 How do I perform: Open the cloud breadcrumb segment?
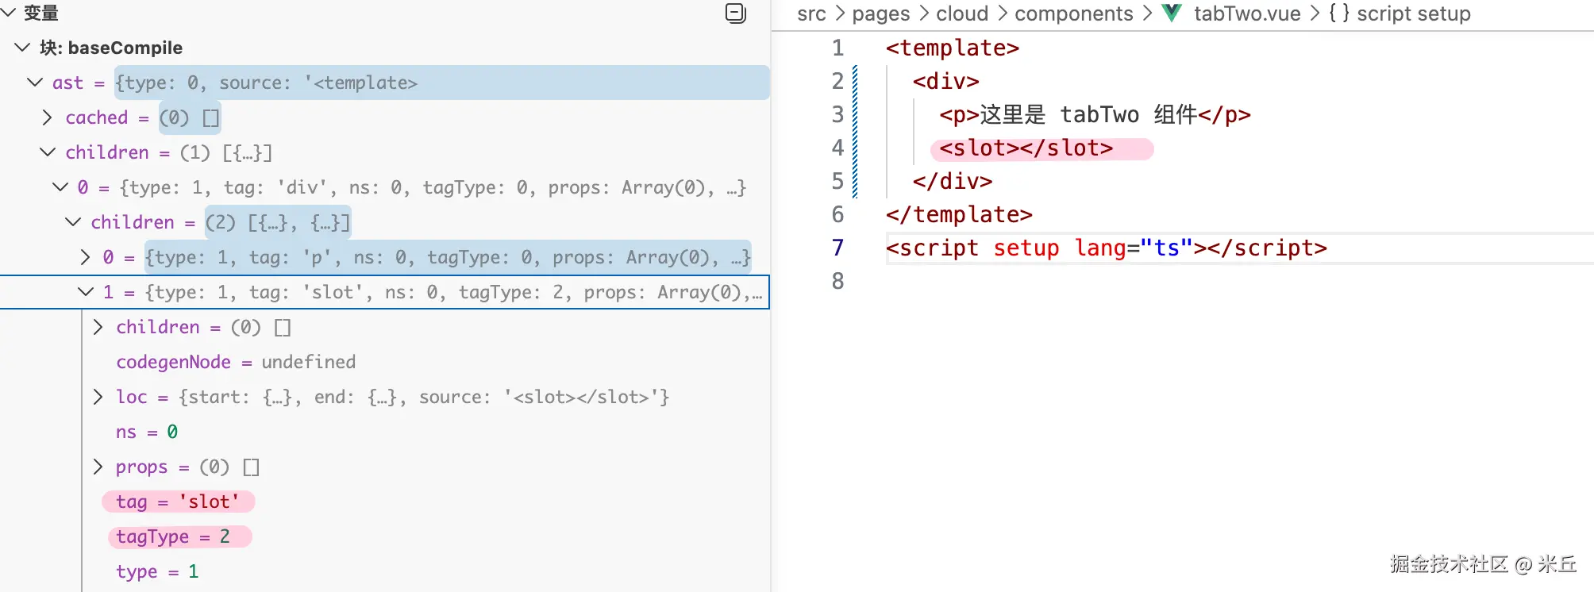pyautogui.click(x=962, y=13)
